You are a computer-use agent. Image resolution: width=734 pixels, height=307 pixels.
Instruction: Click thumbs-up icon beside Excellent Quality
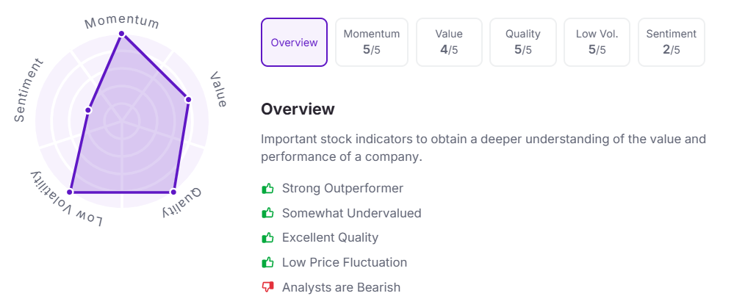tap(267, 238)
